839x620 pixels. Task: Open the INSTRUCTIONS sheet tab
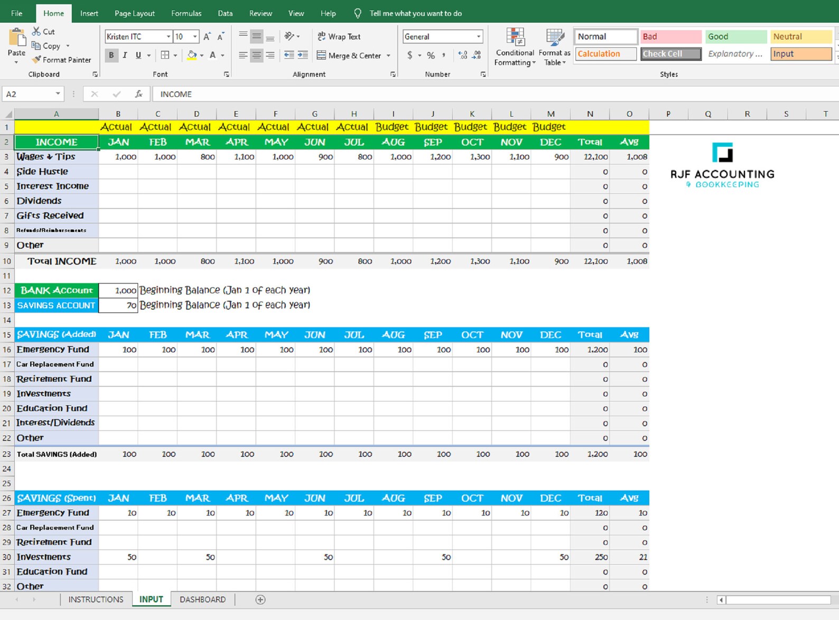point(96,599)
